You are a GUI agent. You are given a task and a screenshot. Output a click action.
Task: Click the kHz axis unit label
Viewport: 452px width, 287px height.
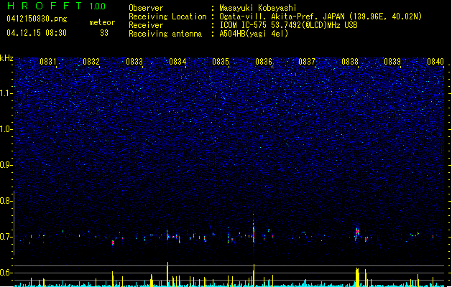pyautogui.click(x=6, y=58)
